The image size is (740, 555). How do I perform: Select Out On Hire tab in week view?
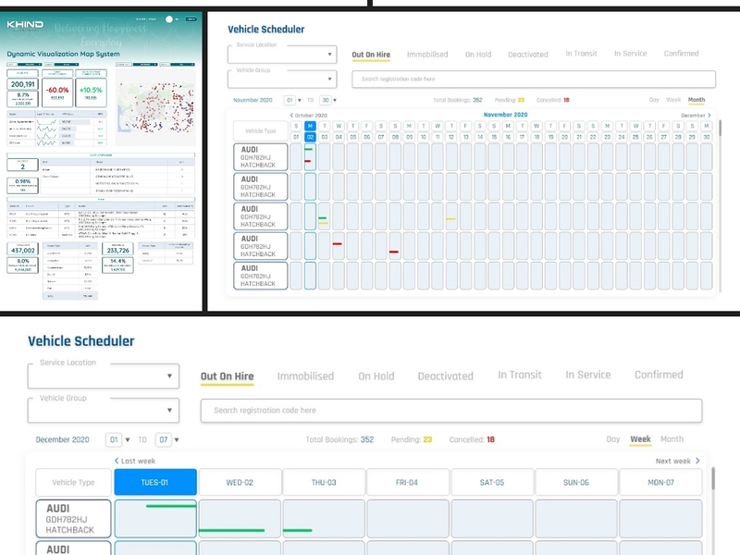click(227, 376)
